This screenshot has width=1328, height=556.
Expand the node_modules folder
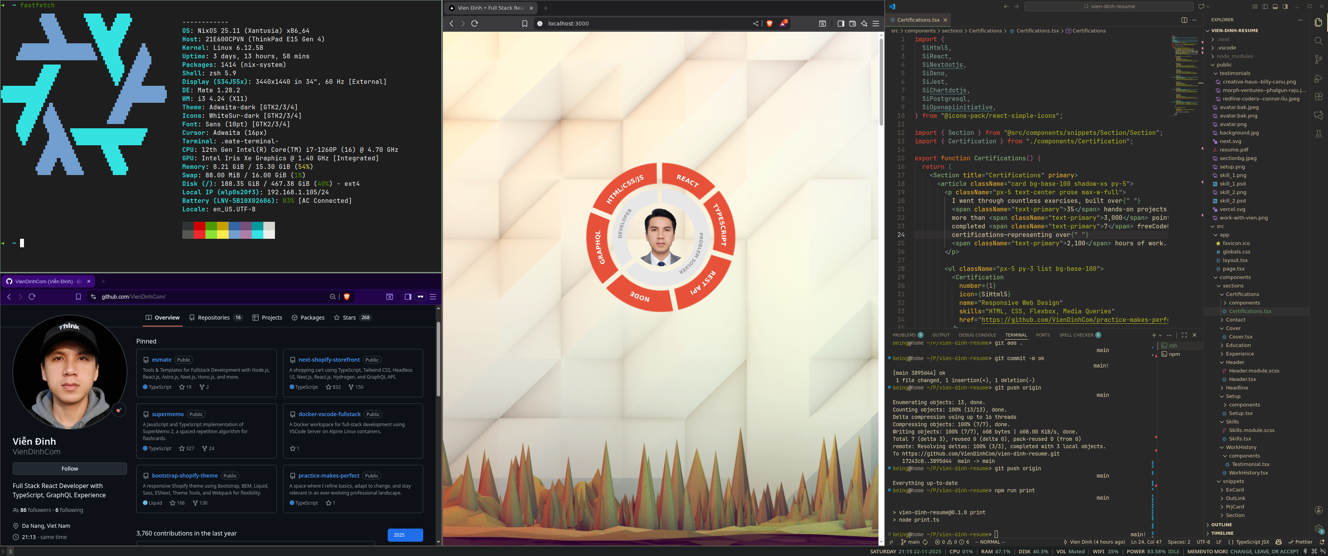(x=1234, y=56)
